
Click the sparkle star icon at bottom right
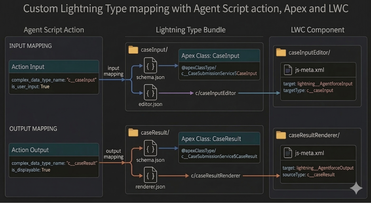356,188
